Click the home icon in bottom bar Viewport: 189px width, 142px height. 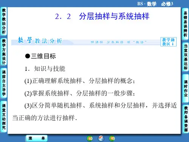pyautogui.click(x=101, y=138)
